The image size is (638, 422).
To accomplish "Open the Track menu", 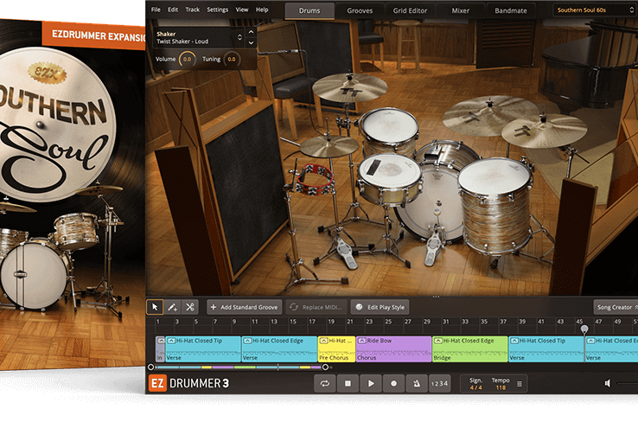I will point(193,10).
